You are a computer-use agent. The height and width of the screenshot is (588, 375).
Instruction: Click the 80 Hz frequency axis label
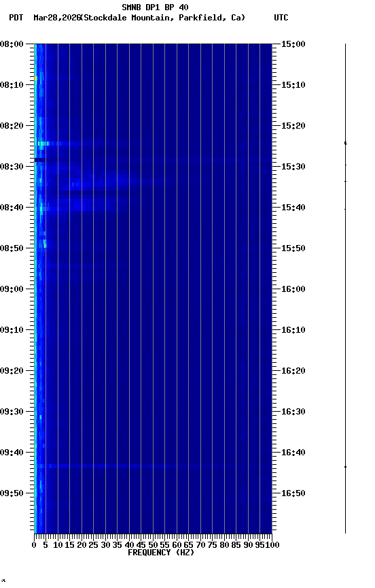click(224, 545)
